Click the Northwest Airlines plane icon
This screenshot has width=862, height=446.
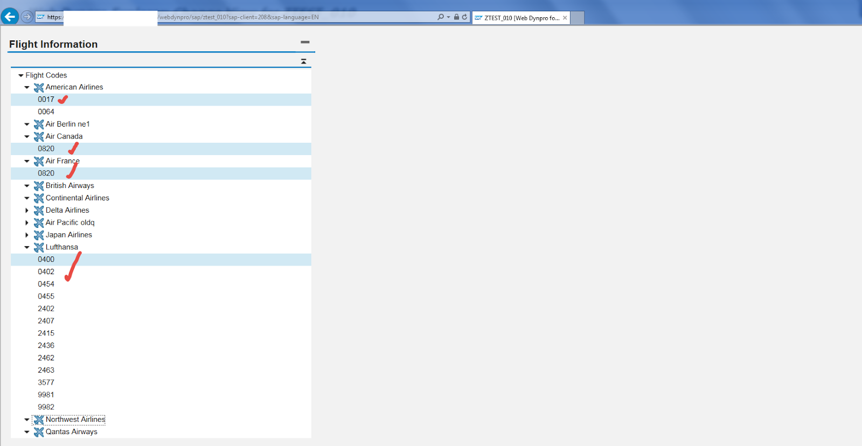pos(39,420)
